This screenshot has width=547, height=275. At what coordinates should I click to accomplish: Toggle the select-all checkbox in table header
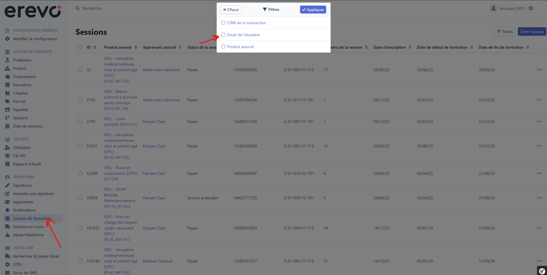tap(80, 47)
